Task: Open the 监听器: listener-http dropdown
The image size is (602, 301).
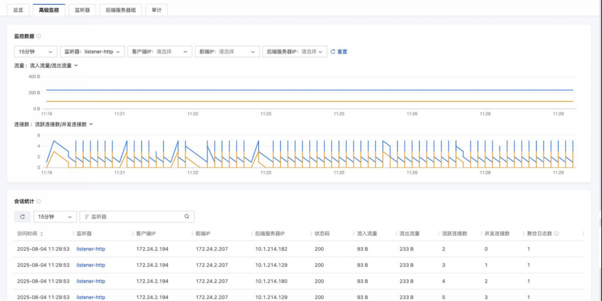Action: tap(93, 52)
